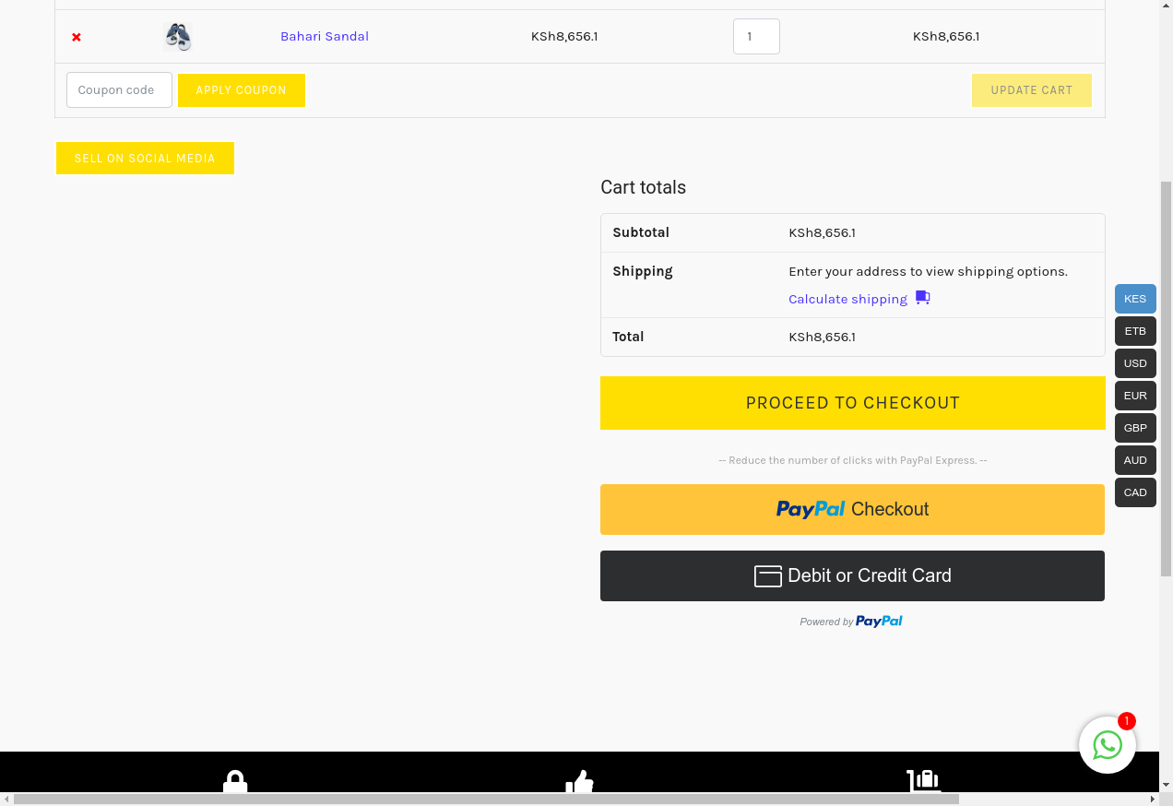The height and width of the screenshot is (806, 1173).
Task: Click the padlock icon in footer
Action: click(x=235, y=782)
